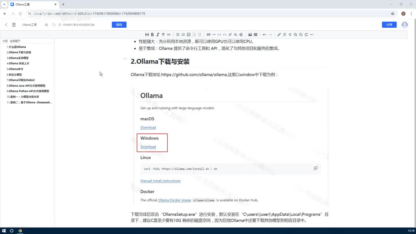Jump to outline item 3.Ollama支持模型

click(18, 58)
